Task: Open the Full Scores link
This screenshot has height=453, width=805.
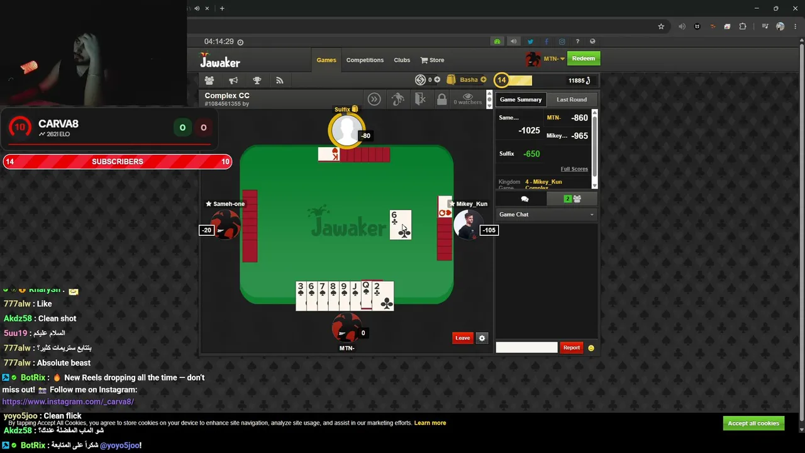Action: (574, 169)
